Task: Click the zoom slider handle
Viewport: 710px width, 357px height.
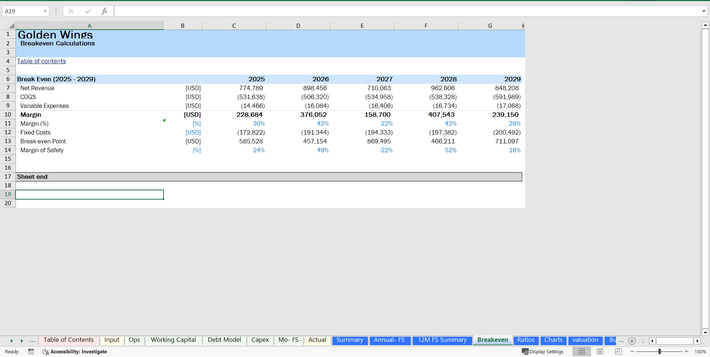Action: 660,351
